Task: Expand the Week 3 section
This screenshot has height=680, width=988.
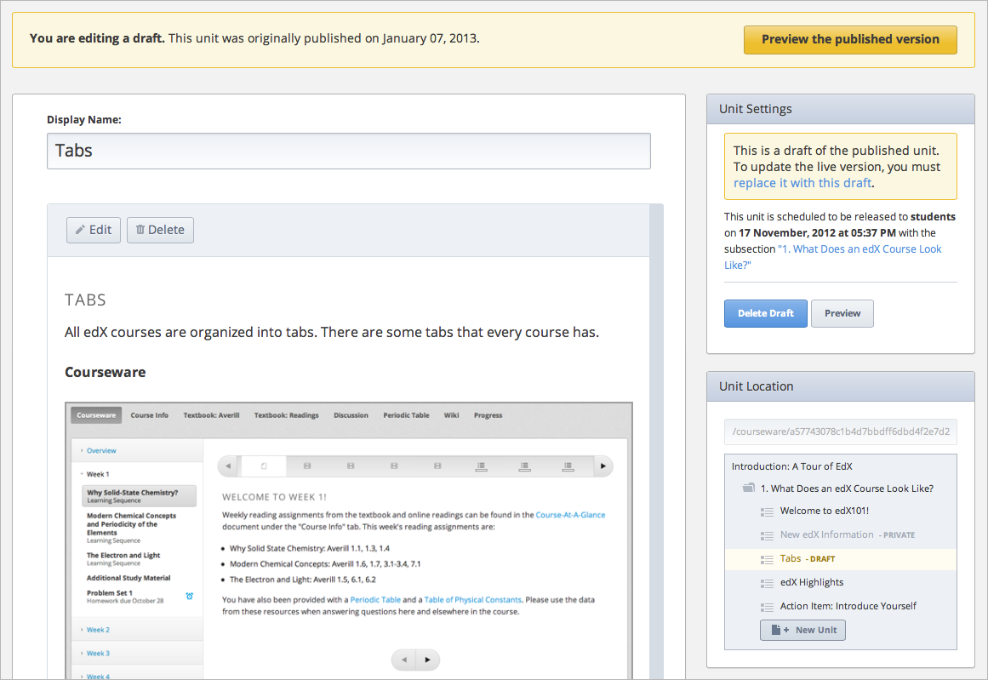Action: tap(98, 654)
